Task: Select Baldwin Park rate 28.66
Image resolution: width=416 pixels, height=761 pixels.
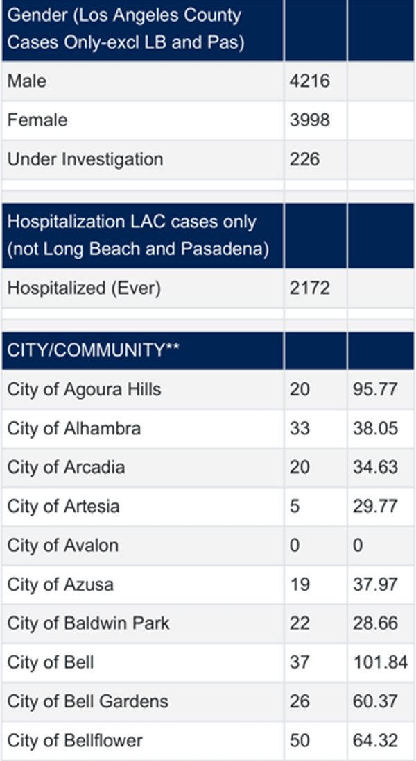Action: coord(375,623)
